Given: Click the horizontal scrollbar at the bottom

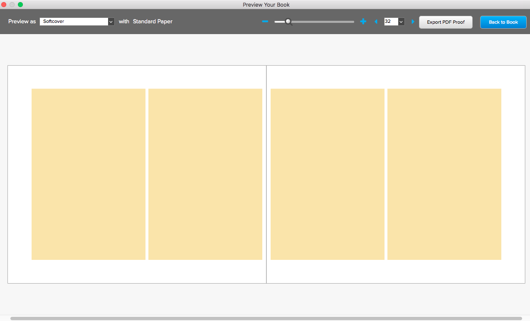Looking at the screenshot, I should [266, 318].
